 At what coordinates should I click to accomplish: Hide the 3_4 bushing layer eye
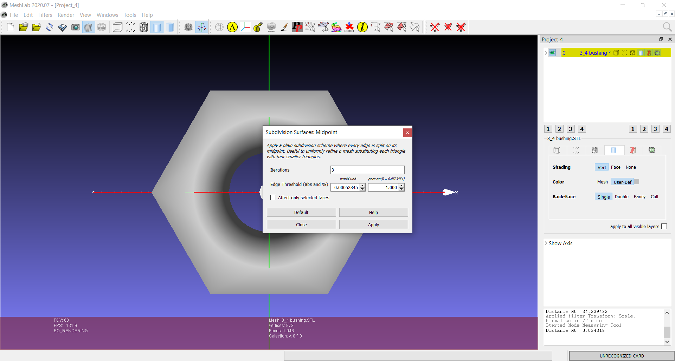(x=553, y=53)
